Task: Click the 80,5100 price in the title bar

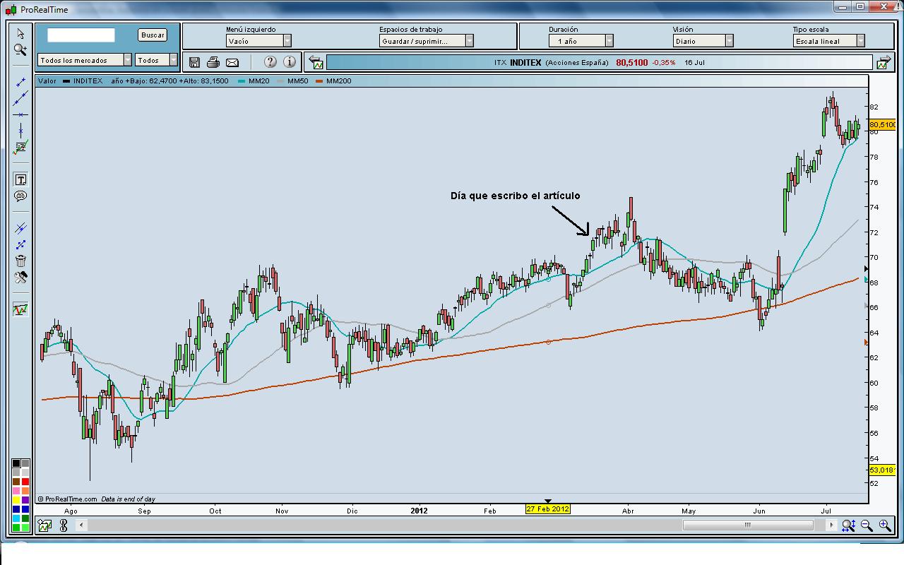Action: coord(631,62)
